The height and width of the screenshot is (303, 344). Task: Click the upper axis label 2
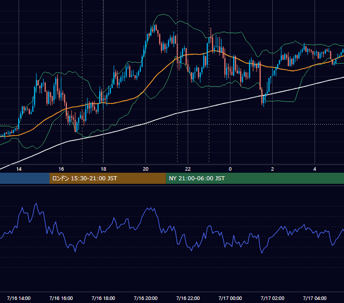point(273,169)
